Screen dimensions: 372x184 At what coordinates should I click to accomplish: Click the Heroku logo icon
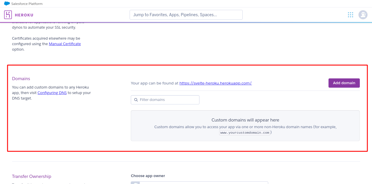[8, 15]
